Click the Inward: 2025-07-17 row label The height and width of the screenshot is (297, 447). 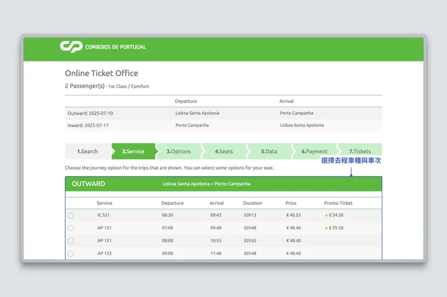(x=88, y=125)
